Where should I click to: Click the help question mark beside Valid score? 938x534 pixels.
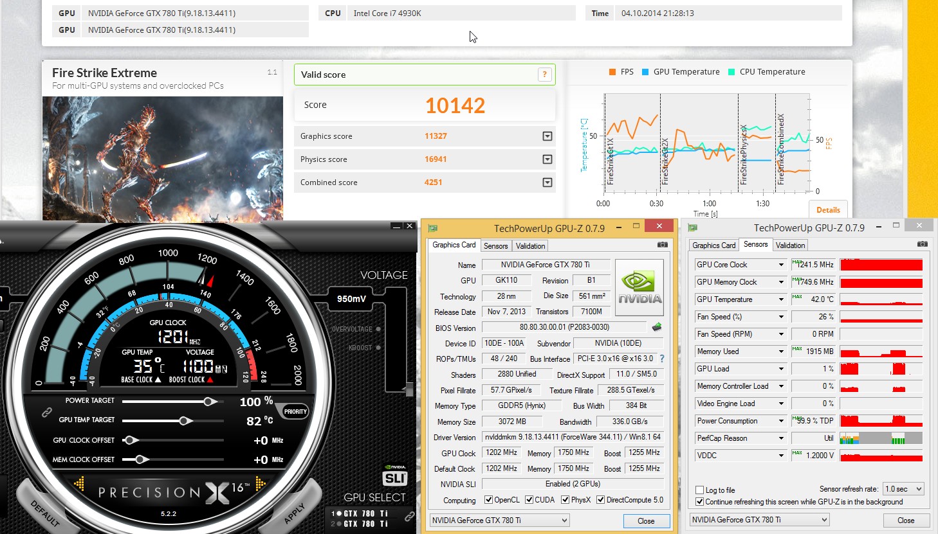[x=544, y=75]
